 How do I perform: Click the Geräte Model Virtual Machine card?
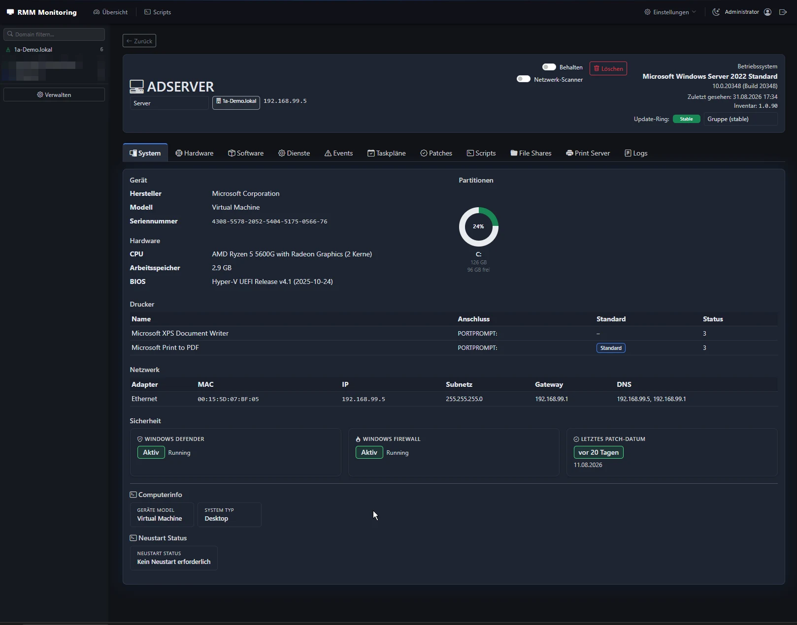[162, 514]
